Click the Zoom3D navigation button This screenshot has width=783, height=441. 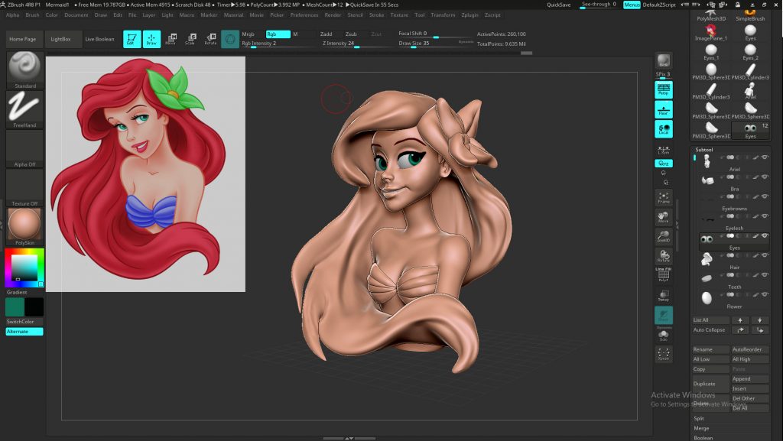(664, 236)
